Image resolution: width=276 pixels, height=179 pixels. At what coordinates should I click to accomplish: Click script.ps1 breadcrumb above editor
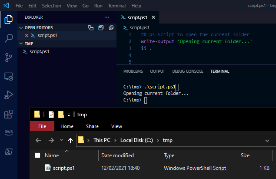point(140,27)
